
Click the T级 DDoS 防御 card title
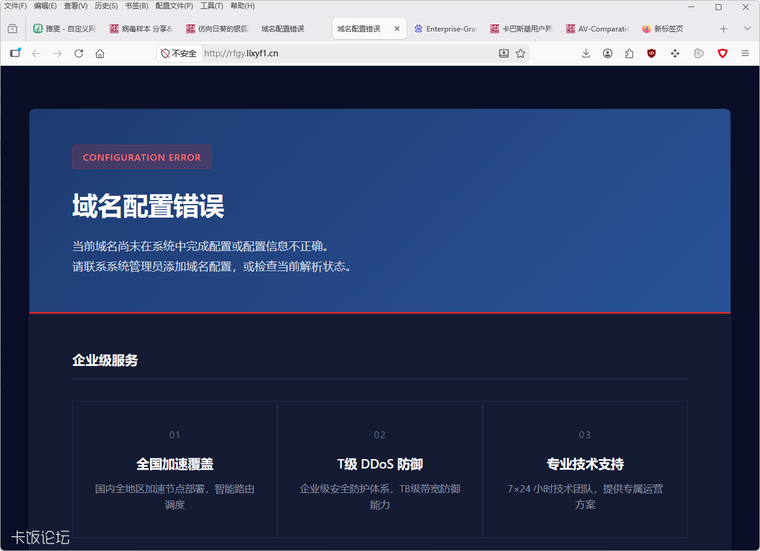click(380, 464)
